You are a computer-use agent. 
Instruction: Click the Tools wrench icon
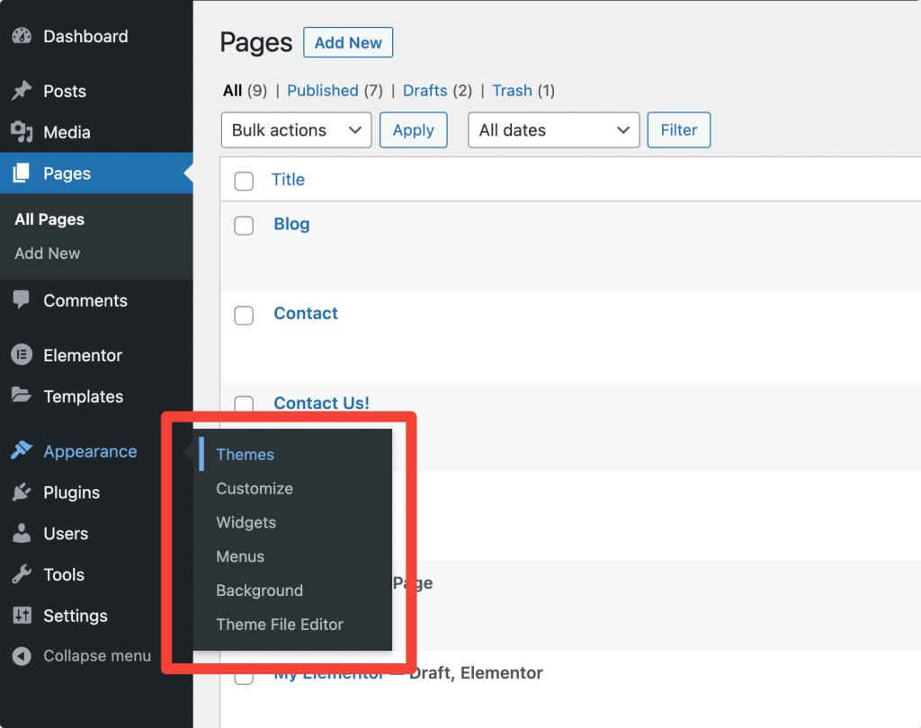point(22,573)
